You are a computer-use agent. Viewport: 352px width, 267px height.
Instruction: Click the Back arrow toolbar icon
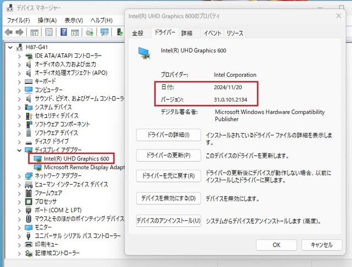pyautogui.click(x=9, y=32)
